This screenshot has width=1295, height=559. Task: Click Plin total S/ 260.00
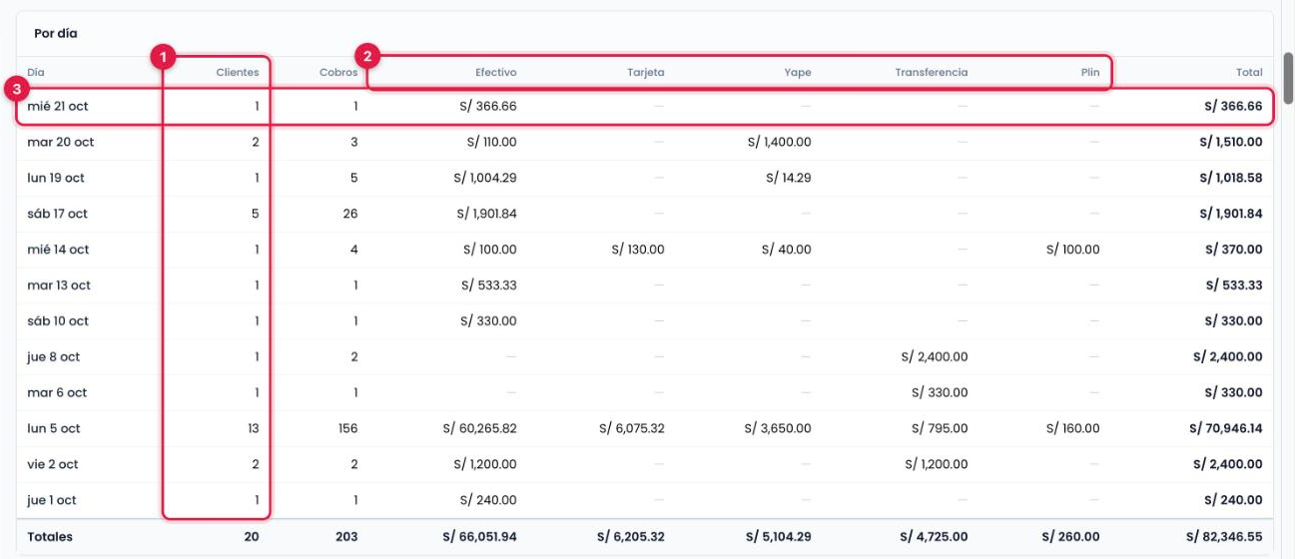tap(1071, 537)
